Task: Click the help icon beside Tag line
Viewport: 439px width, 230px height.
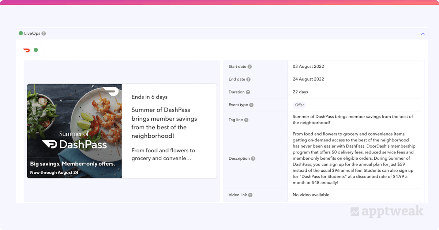Action: pyautogui.click(x=246, y=120)
